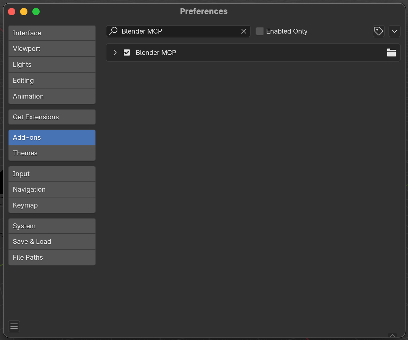Switch to the Themes tab
The width and height of the screenshot is (408, 340).
tap(52, 153)
